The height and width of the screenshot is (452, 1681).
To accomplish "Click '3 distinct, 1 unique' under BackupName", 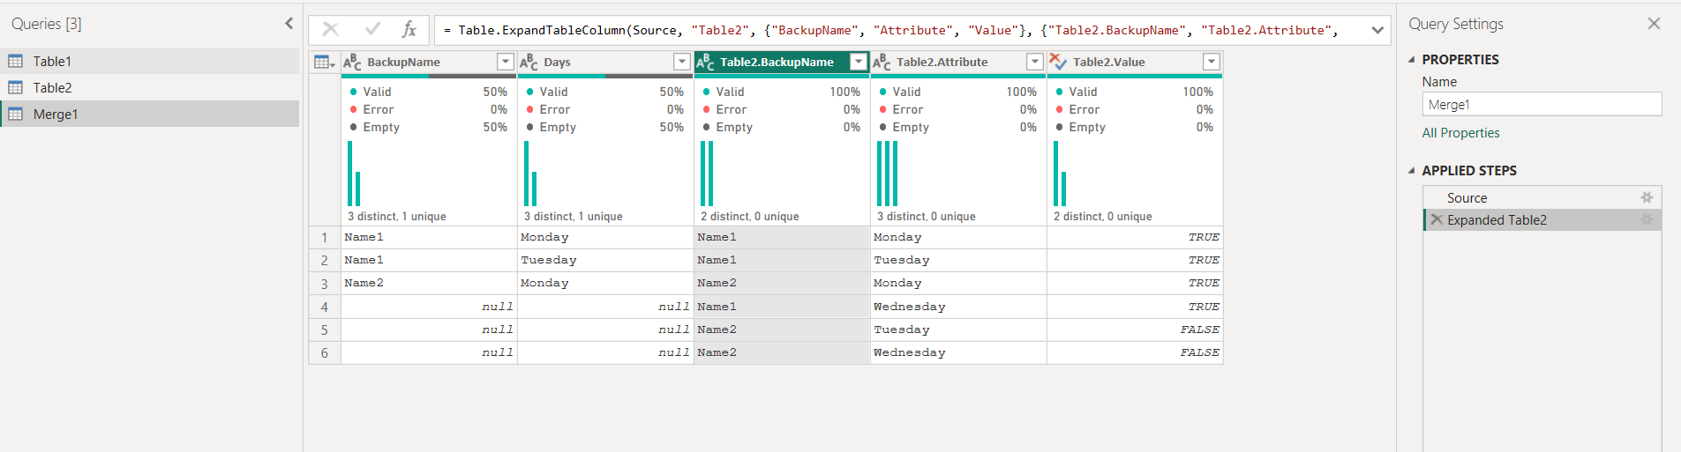I will pos(396,217).
